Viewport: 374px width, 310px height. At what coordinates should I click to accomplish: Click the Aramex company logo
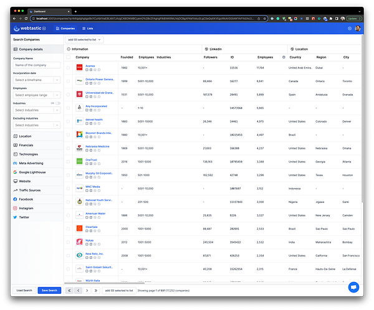tap(79, 68)
